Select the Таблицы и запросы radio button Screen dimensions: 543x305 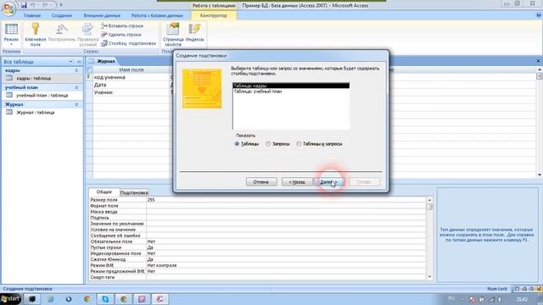pos(299,144)
